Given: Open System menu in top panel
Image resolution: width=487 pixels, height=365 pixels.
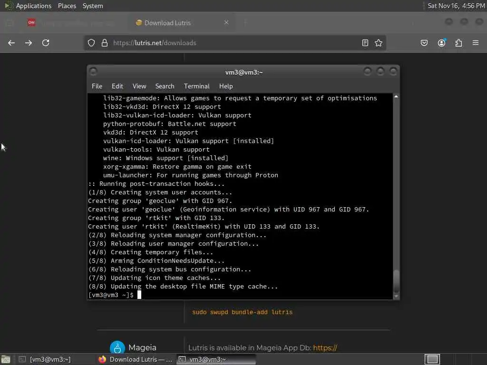Looking at the screenshot, I should point(93,6).
